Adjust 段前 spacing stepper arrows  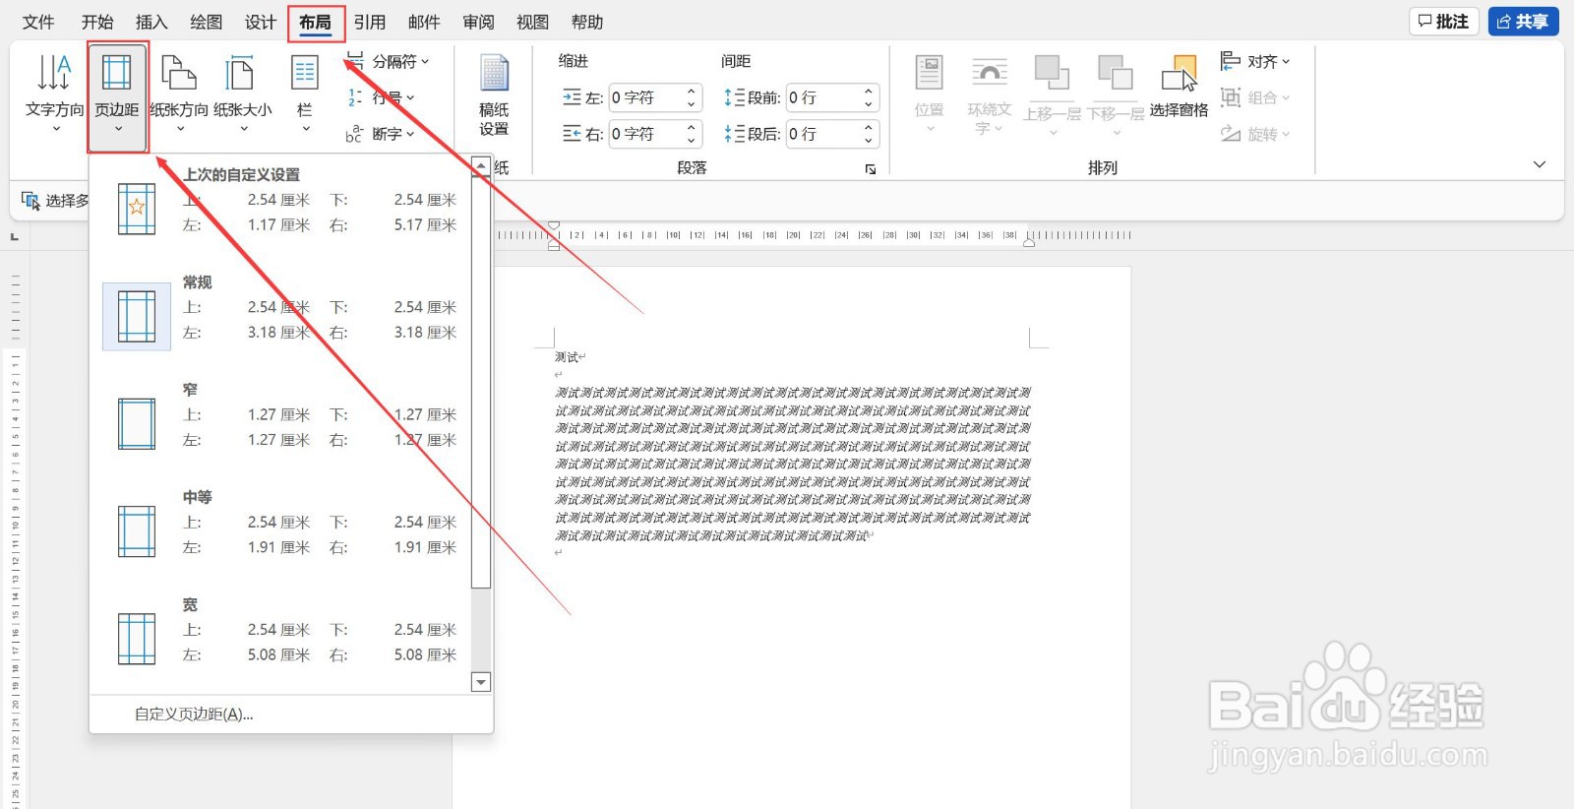tap(869, 97)
